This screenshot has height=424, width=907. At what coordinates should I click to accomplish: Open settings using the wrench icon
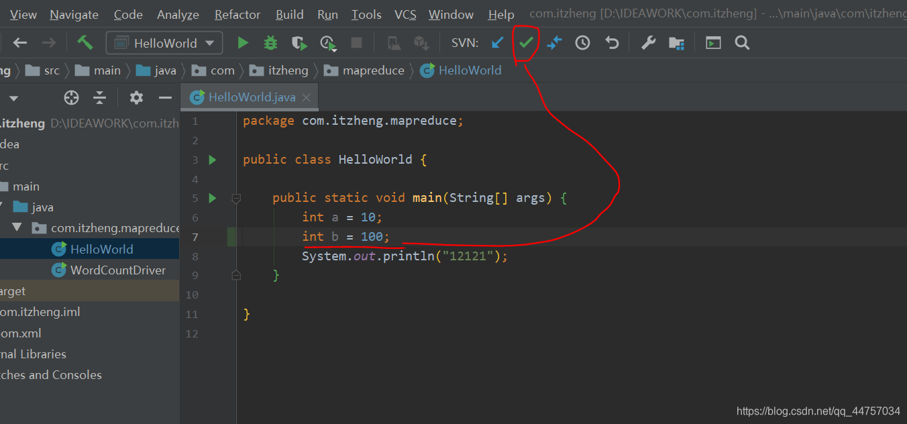point(648,43)
